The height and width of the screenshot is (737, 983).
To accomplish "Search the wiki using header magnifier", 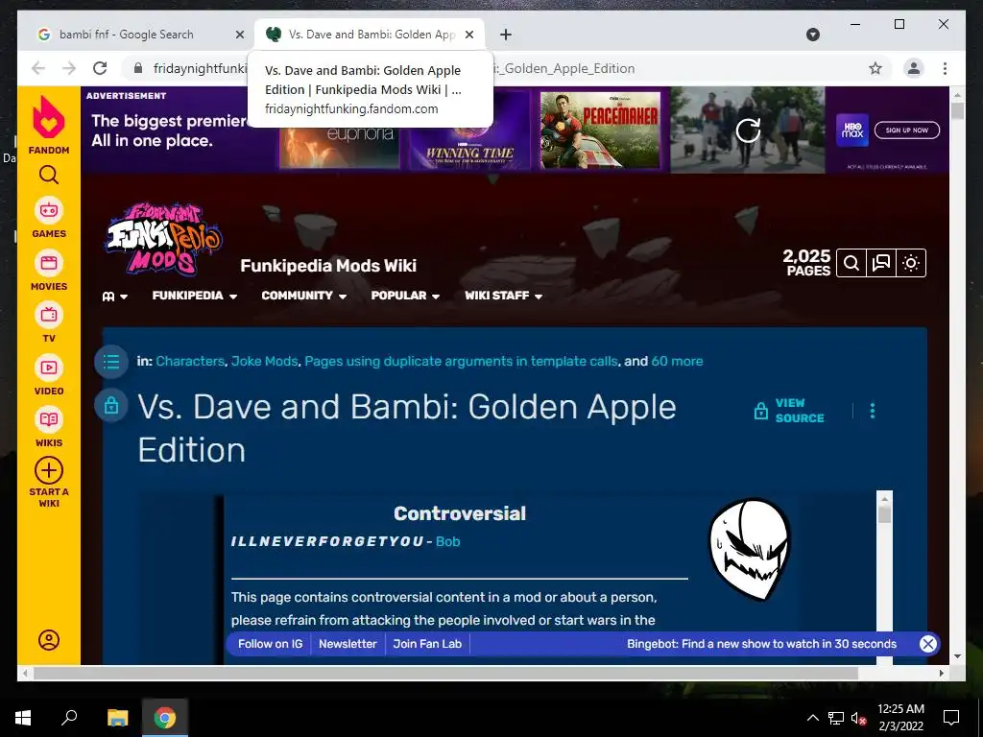I will 851,263.
